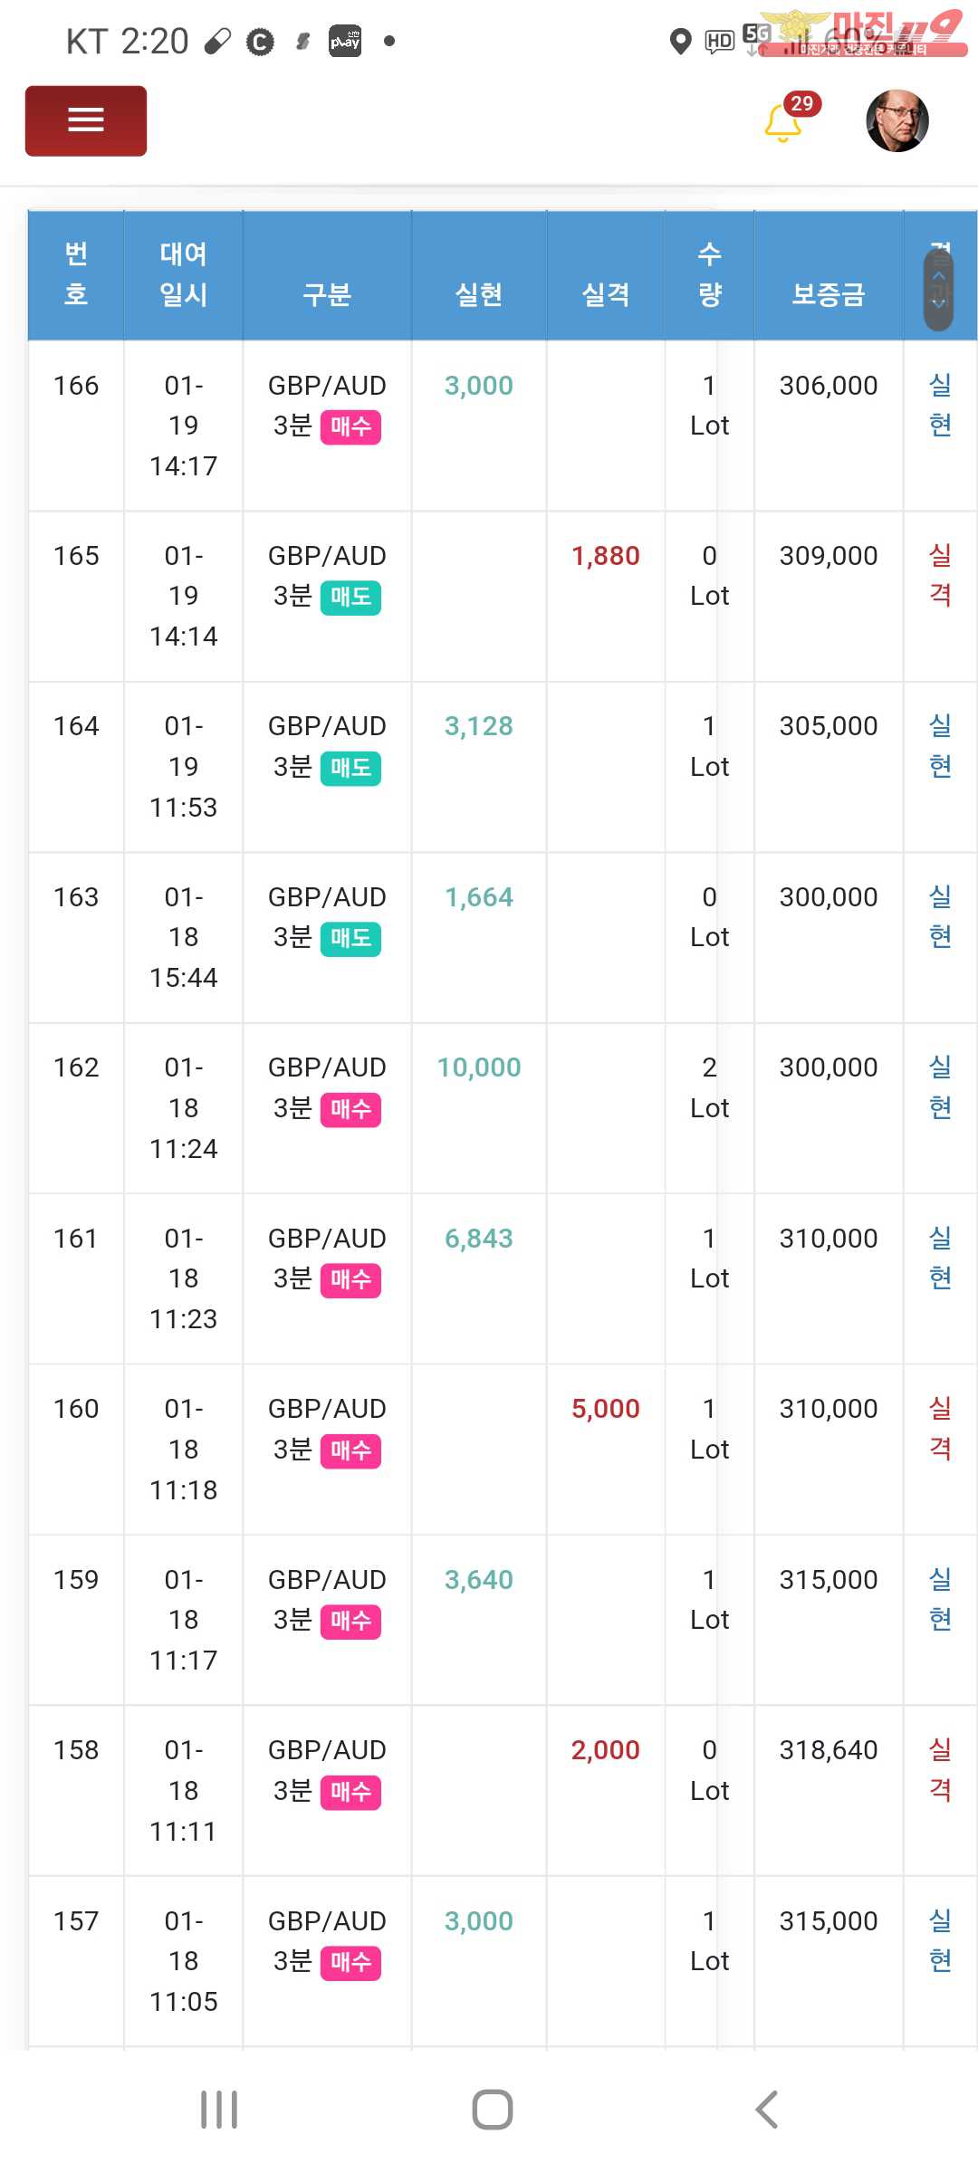Sort by the 보증금 column header

(828, 293)
